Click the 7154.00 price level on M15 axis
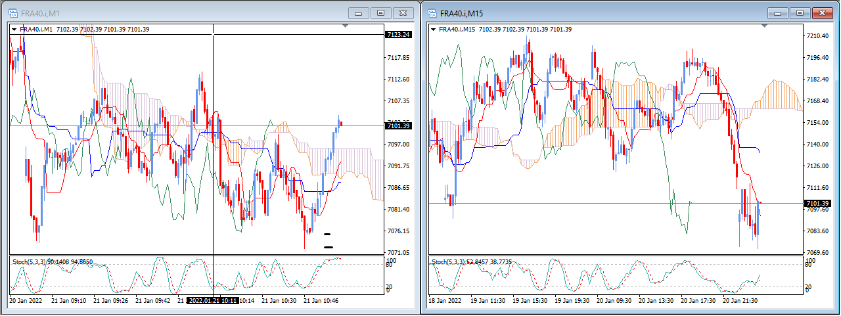 pos(819,123)
